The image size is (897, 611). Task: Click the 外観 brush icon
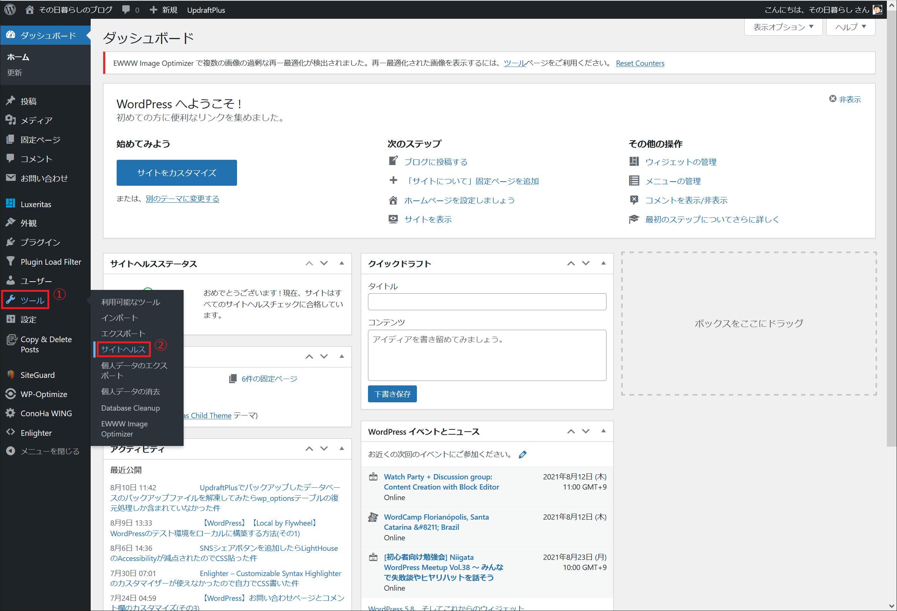tap(11, 223)
